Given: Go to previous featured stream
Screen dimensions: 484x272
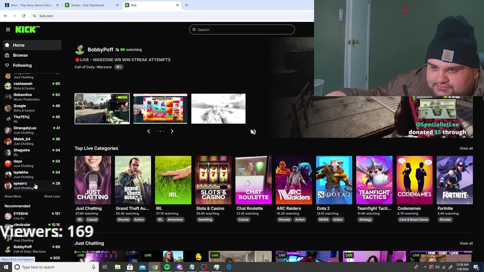Looking at the screenshot, I should [148, 131].
